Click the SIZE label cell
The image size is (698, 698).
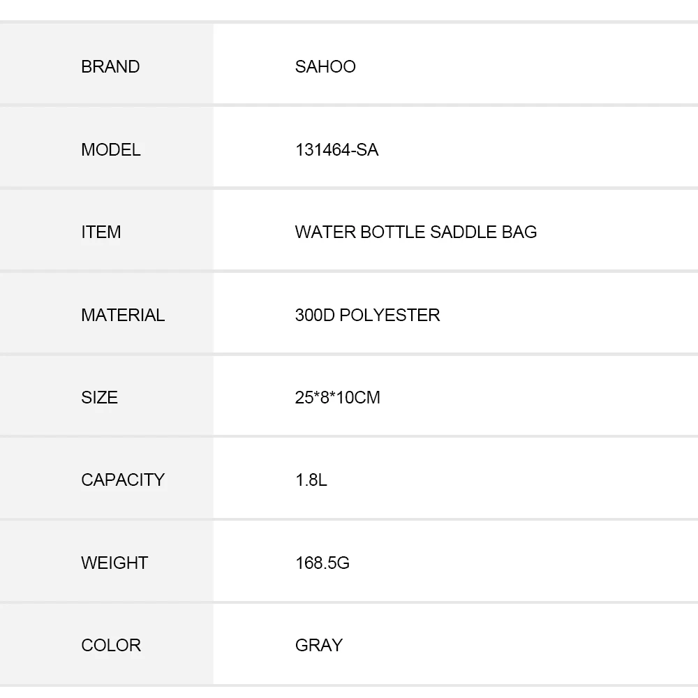[99, 397]
